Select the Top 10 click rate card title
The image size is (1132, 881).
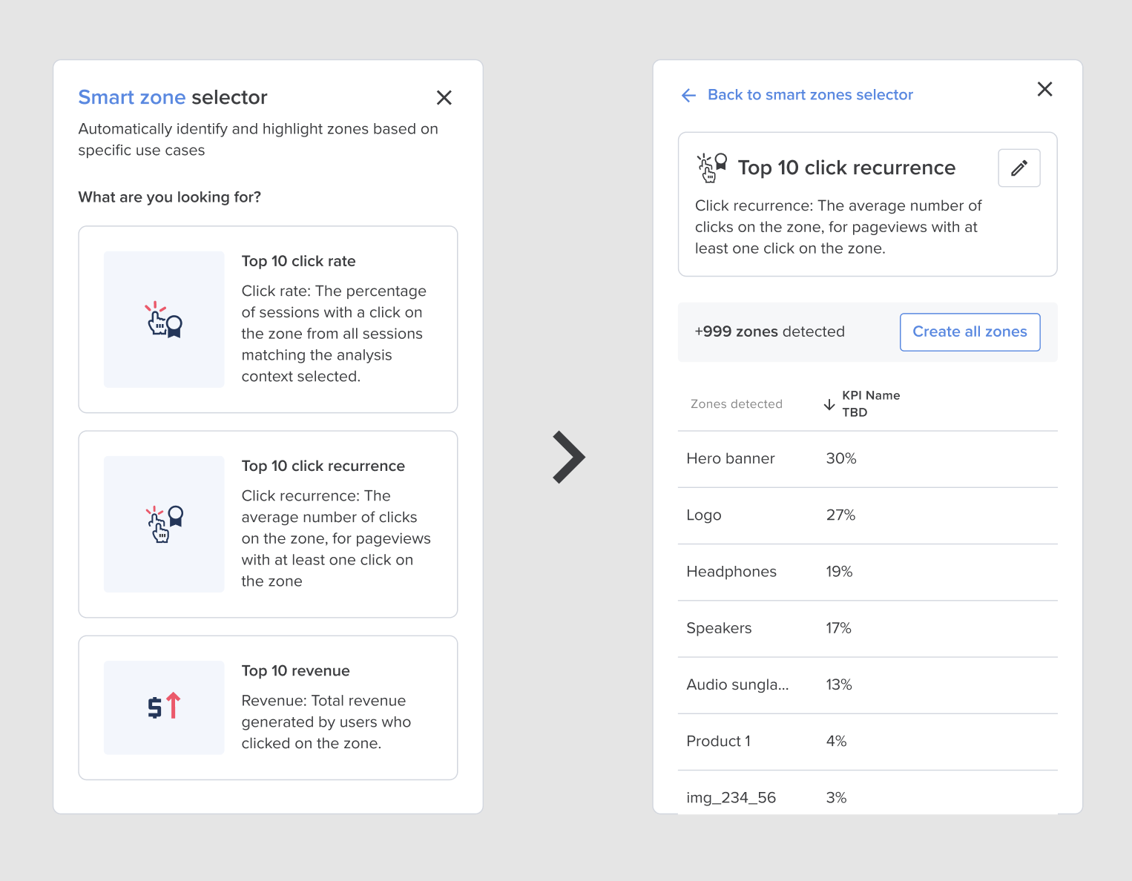[298, 261]
